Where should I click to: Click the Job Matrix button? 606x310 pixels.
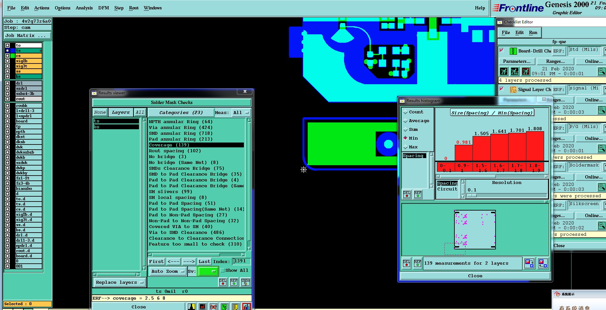[28, 36]
